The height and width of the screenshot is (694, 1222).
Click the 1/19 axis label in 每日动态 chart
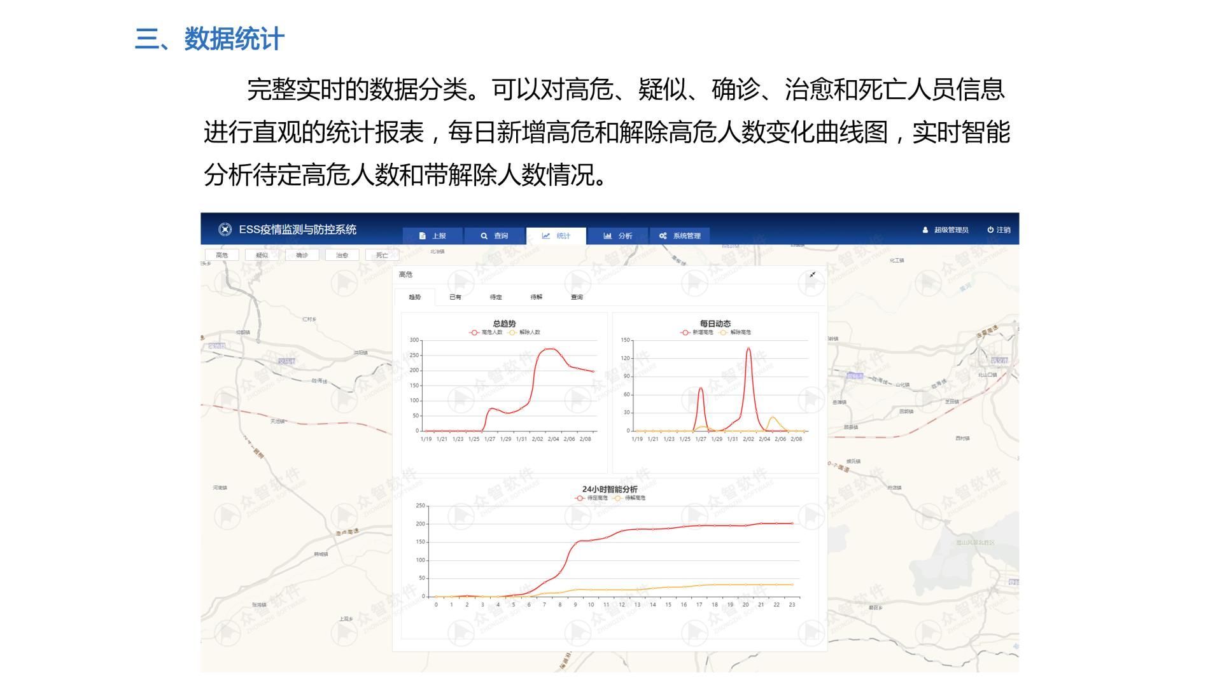coord(637,439)
